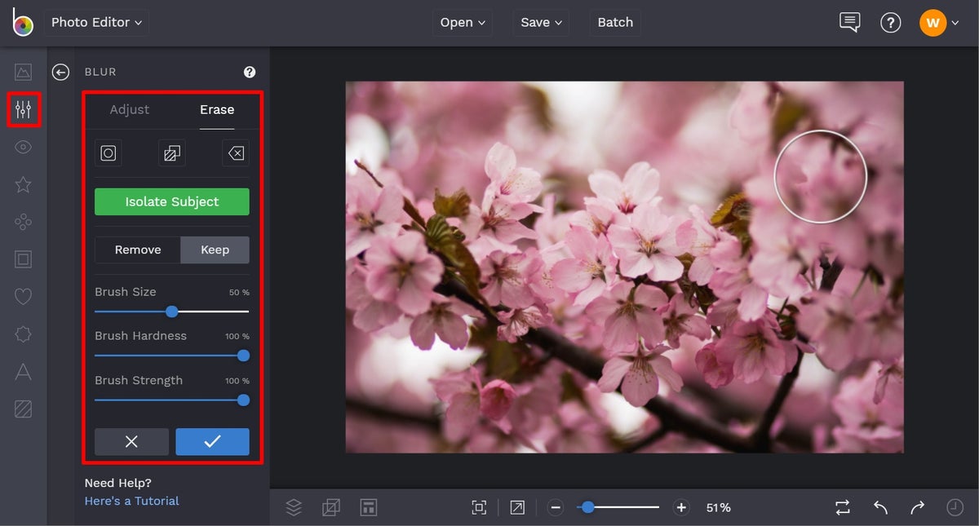Select the circular brush shape icon
This screenshot has width=979, height=526.
(x=109, y=153)
